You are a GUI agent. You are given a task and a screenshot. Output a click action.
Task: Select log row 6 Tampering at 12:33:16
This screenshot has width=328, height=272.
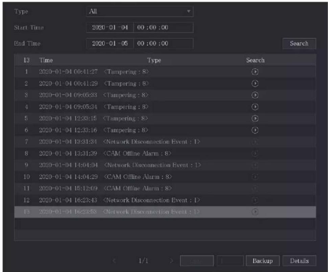coord(165,130)
